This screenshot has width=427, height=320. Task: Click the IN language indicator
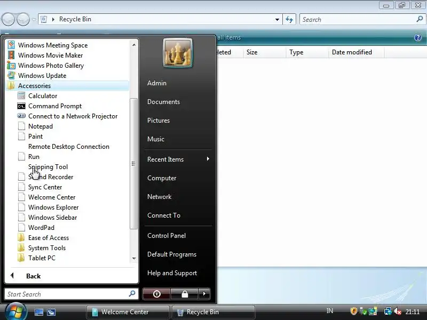coord(329,311)
